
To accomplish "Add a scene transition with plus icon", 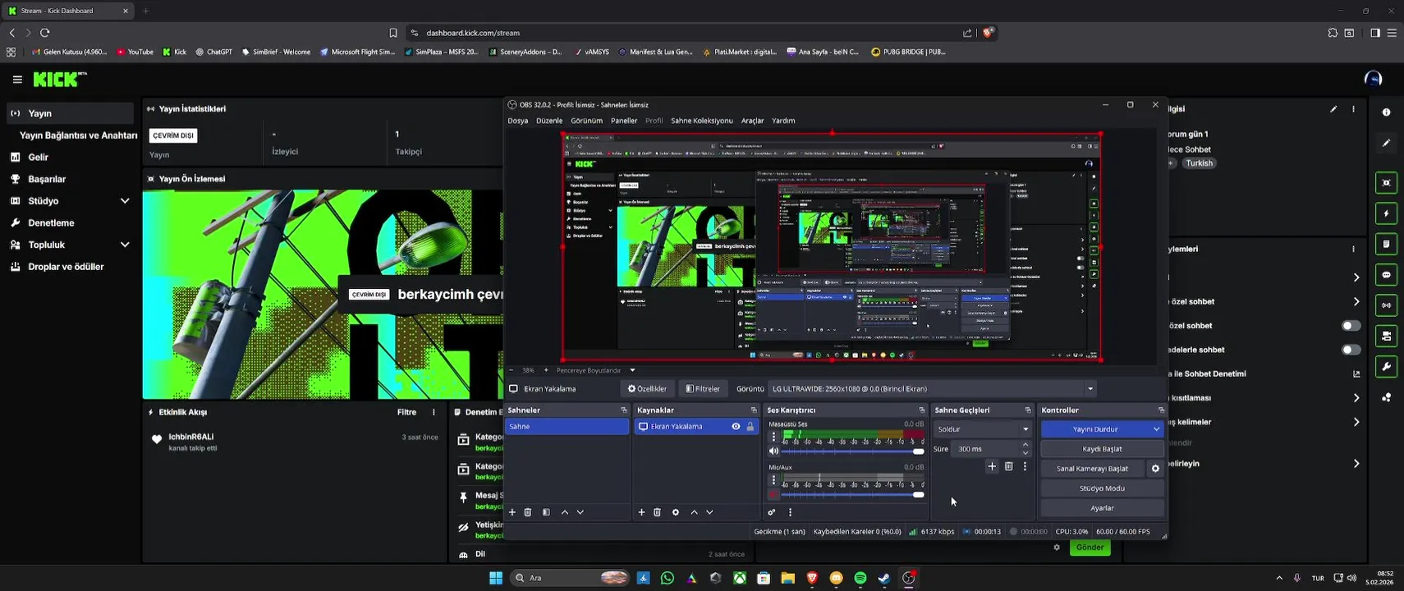I will [x=992, y=466].
